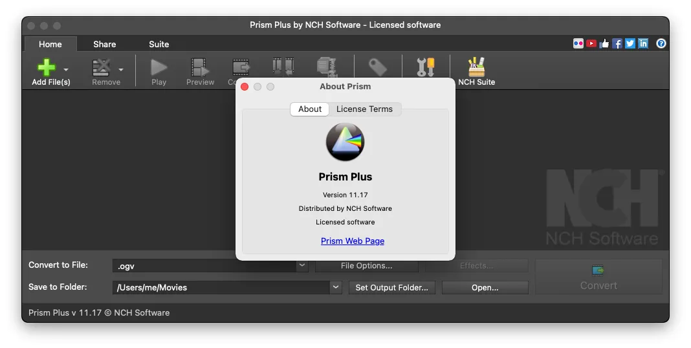691x348 pixels.
Task: Click the Set Output Folder... button
Action: coord(392,287)
